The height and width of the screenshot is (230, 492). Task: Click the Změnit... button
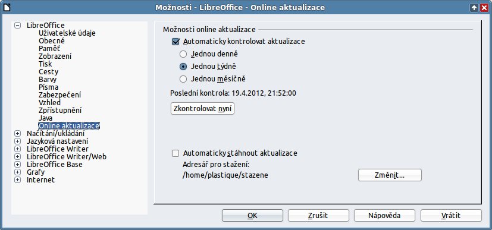click(390, 175)
